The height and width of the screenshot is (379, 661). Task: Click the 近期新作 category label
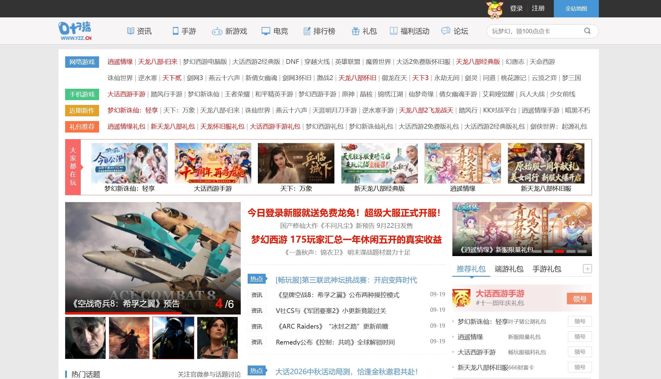tap(82, 111)
